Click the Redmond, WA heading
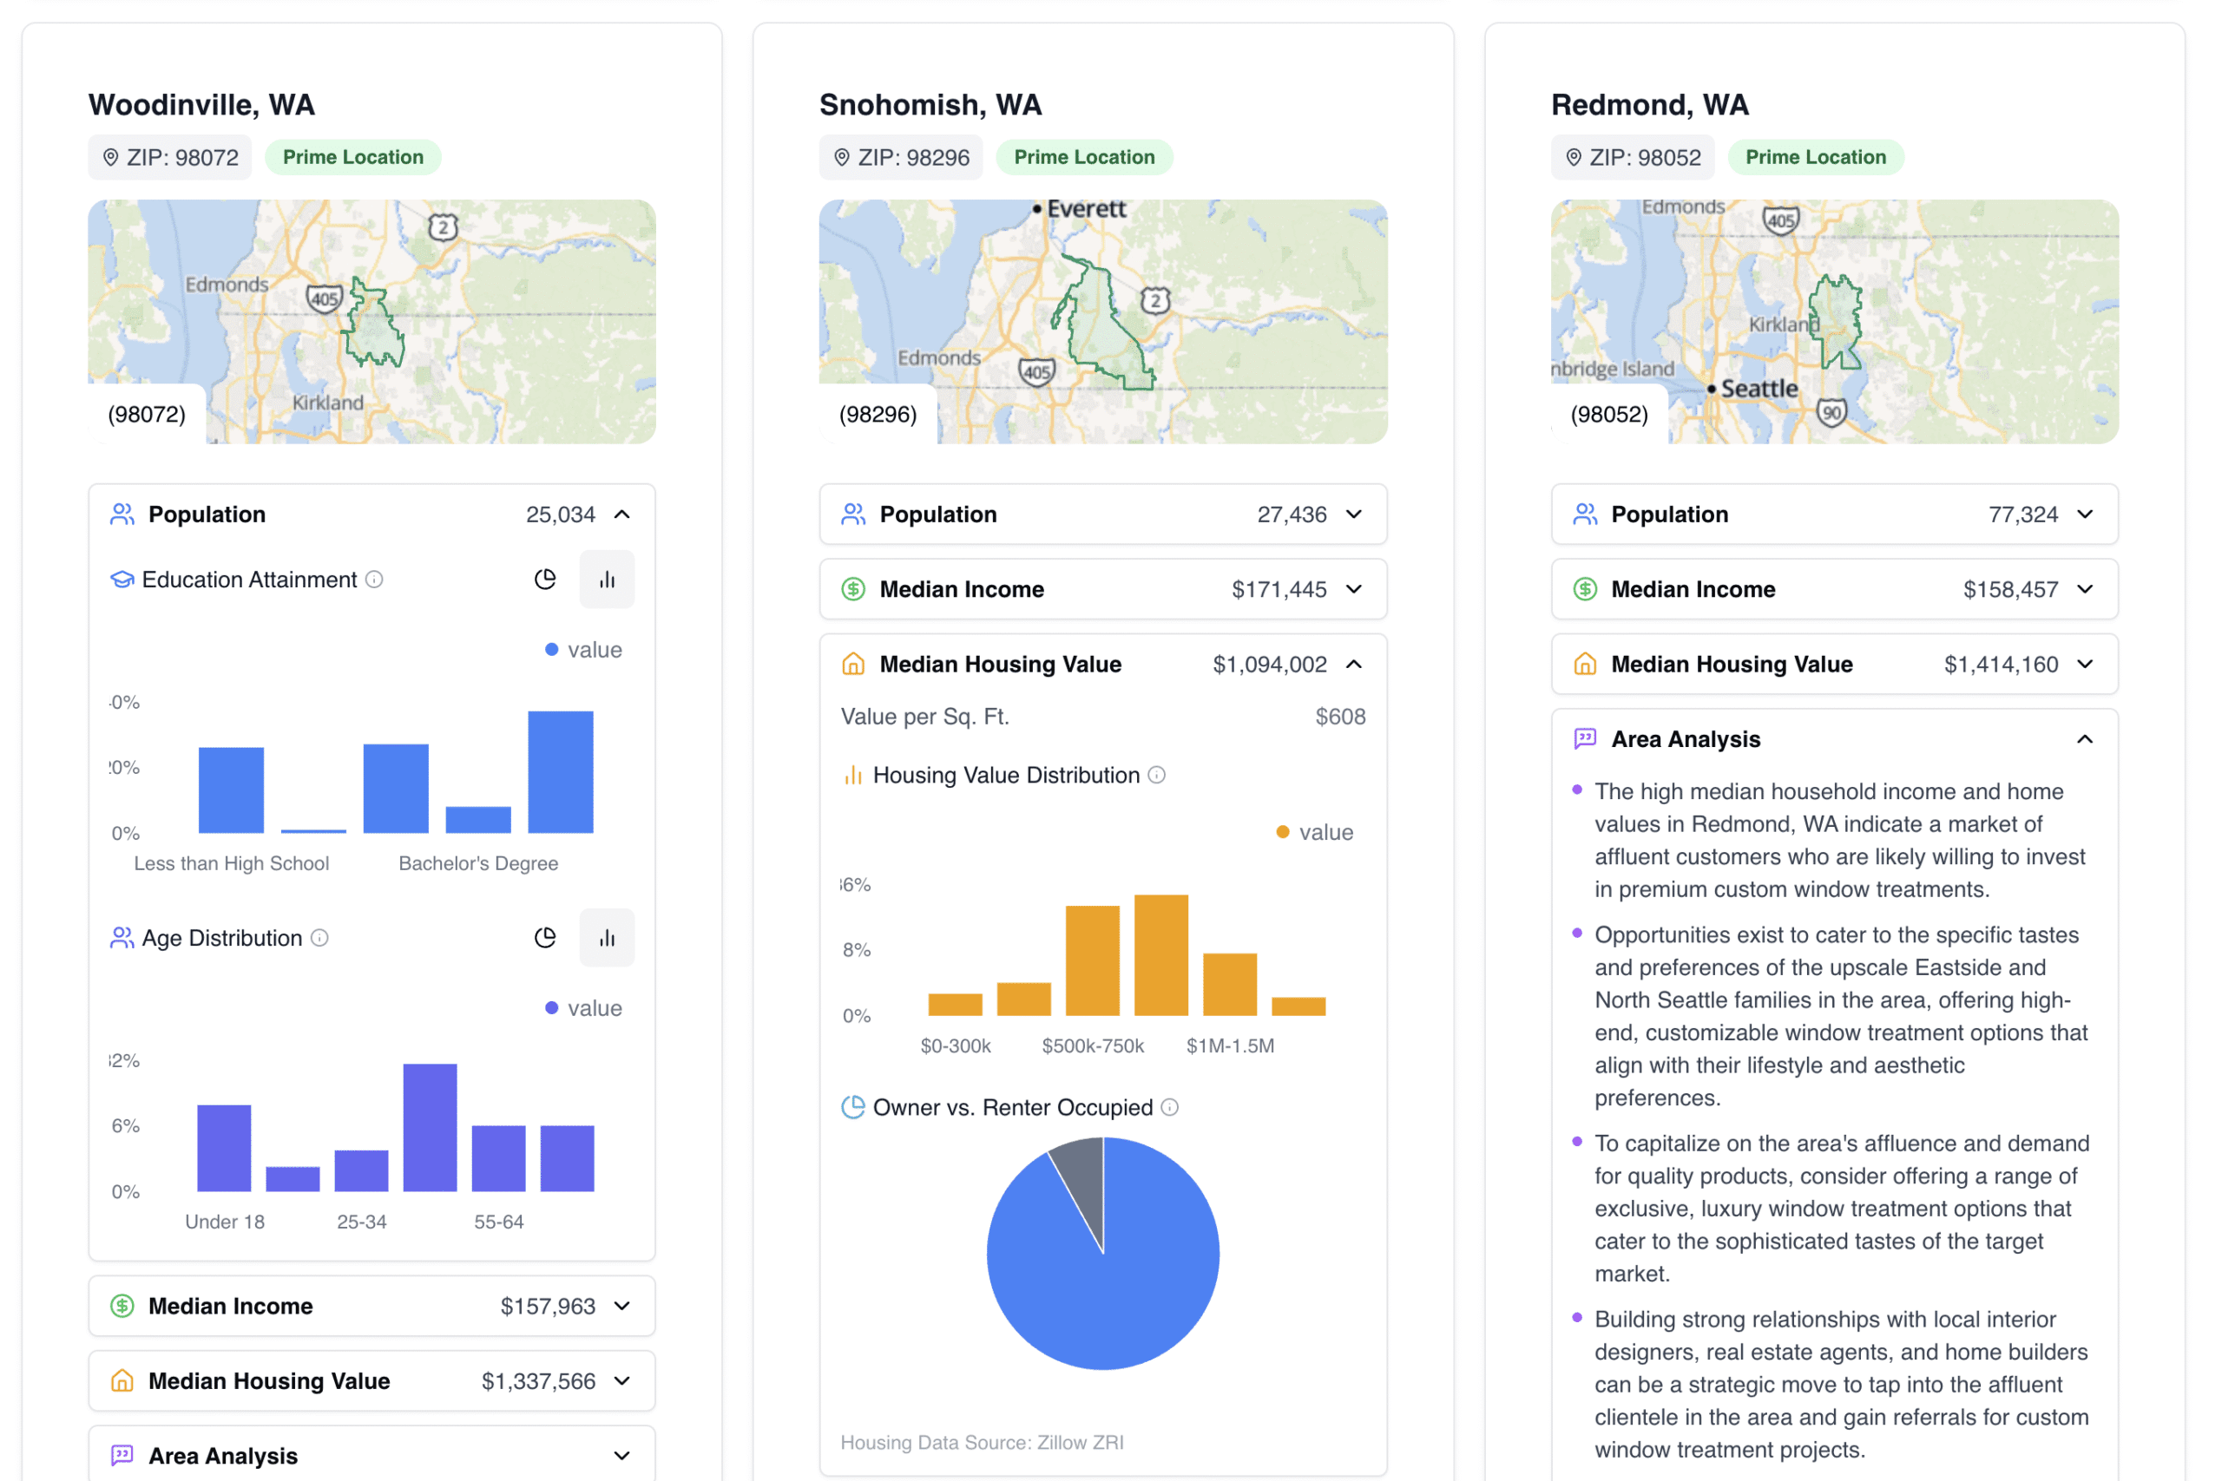Screen dimensions: 2222x1481 coord(1650,105)
